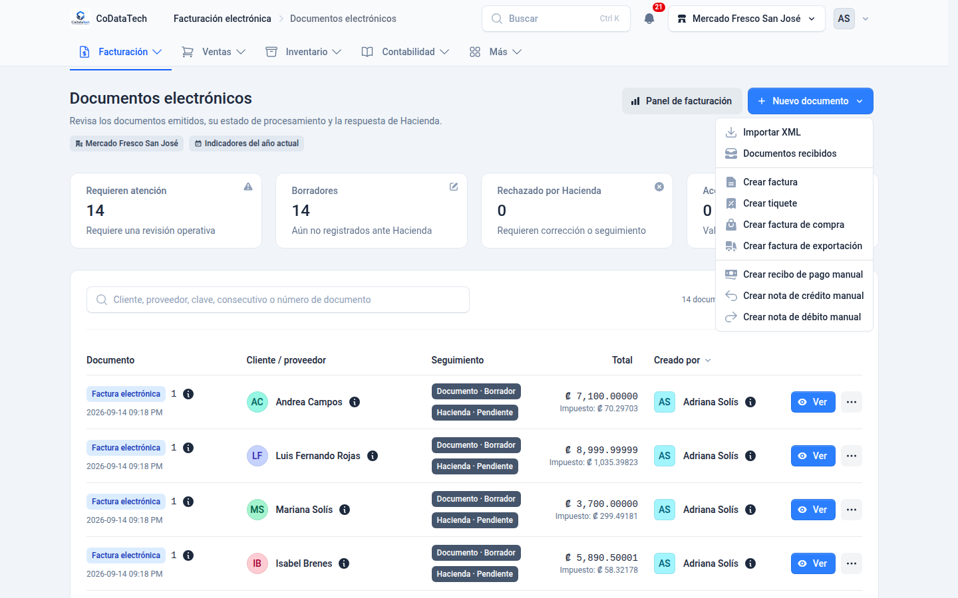Select Documentos recibidos menu entry
The width and height of the screenshot is (958, 598).
point(794,153)
